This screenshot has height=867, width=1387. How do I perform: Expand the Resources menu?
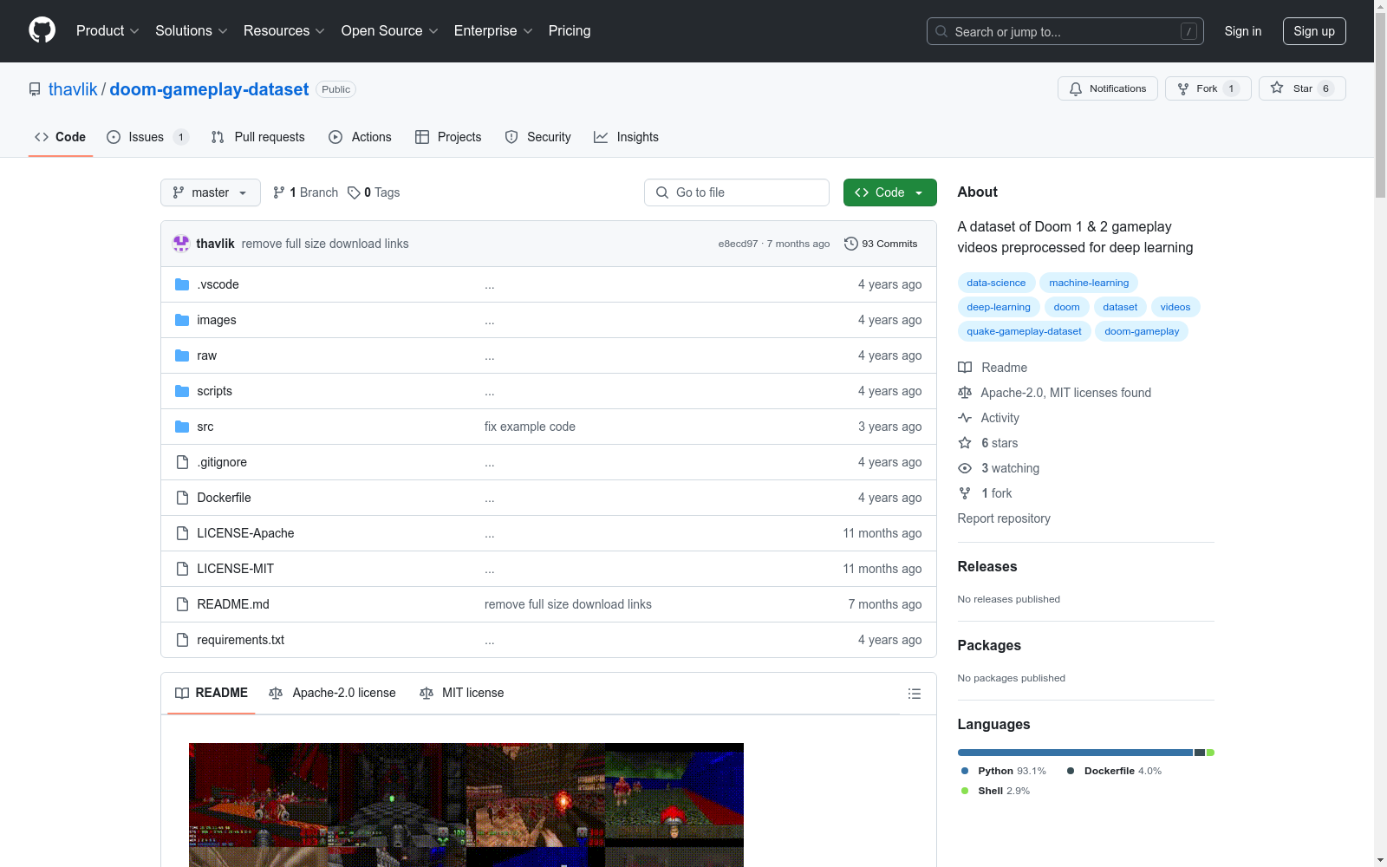tap(284, 30)
